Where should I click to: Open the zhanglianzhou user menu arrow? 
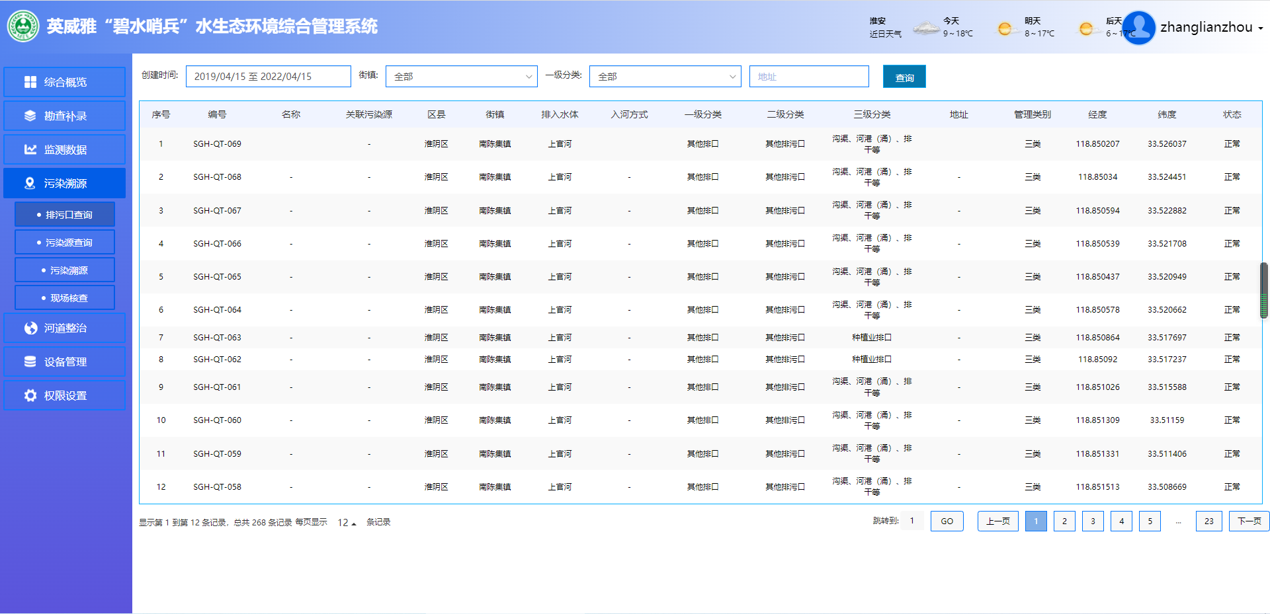[1261, 28]
